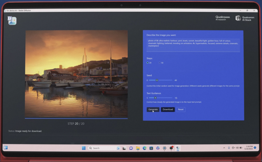Click the Text Guidance slider handle
Viewport: 262px width, 162px height.
coord(155,98)
